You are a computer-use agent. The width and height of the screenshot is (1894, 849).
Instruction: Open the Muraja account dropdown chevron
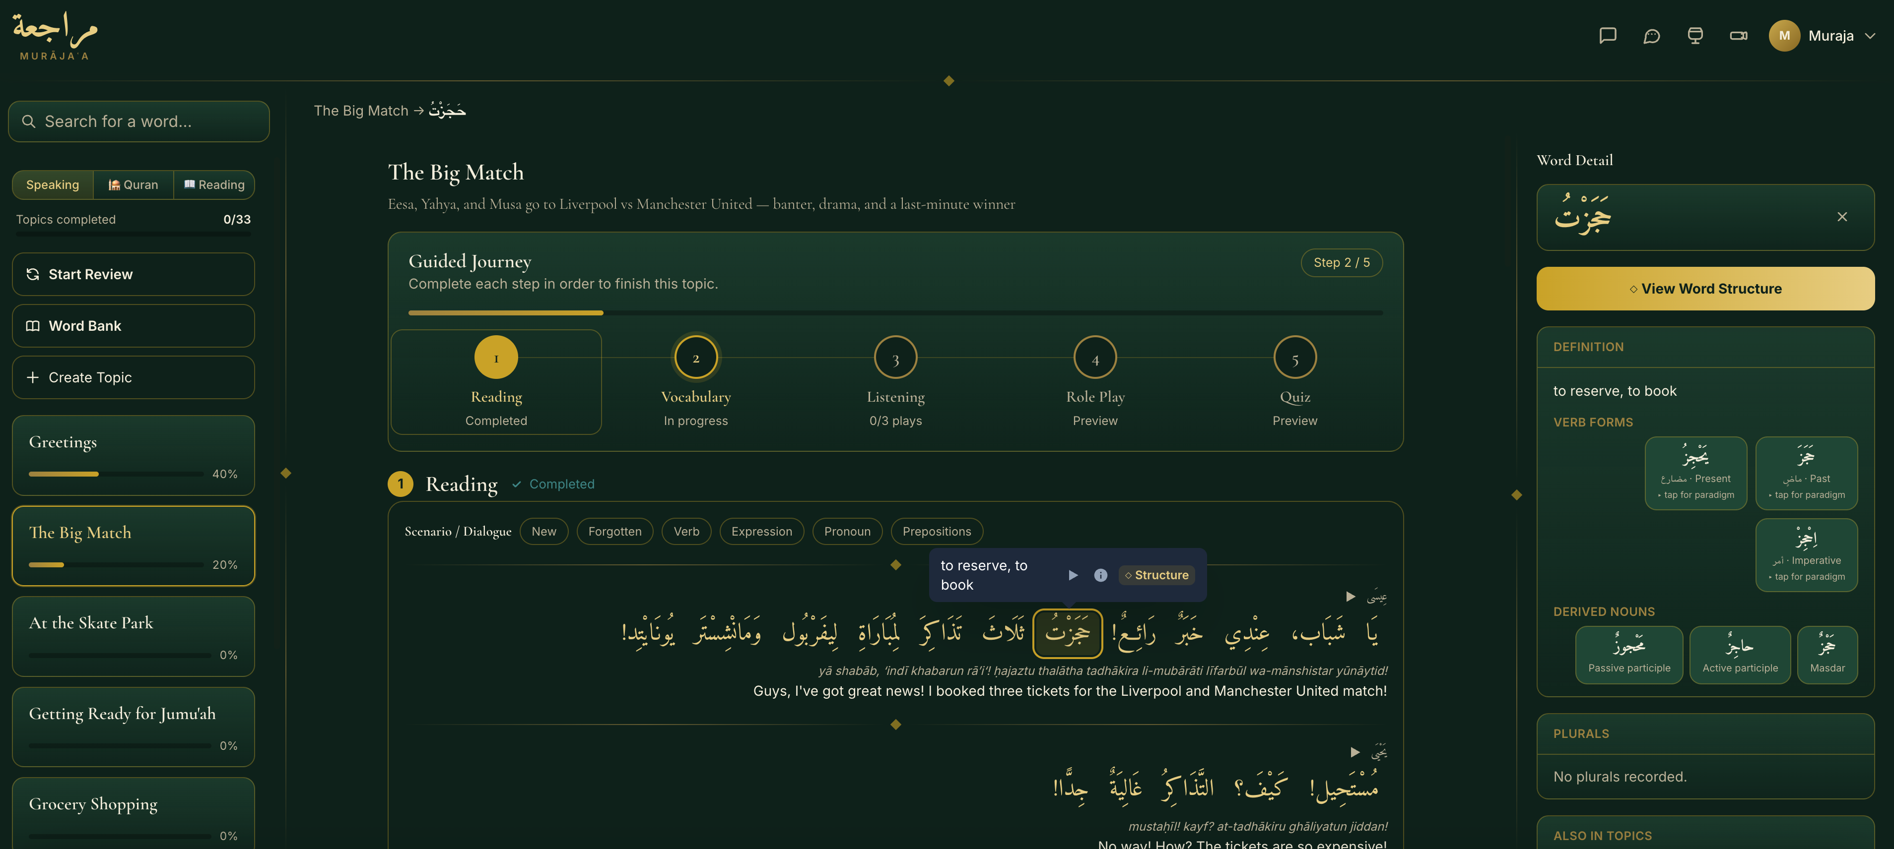point(1870,35)
